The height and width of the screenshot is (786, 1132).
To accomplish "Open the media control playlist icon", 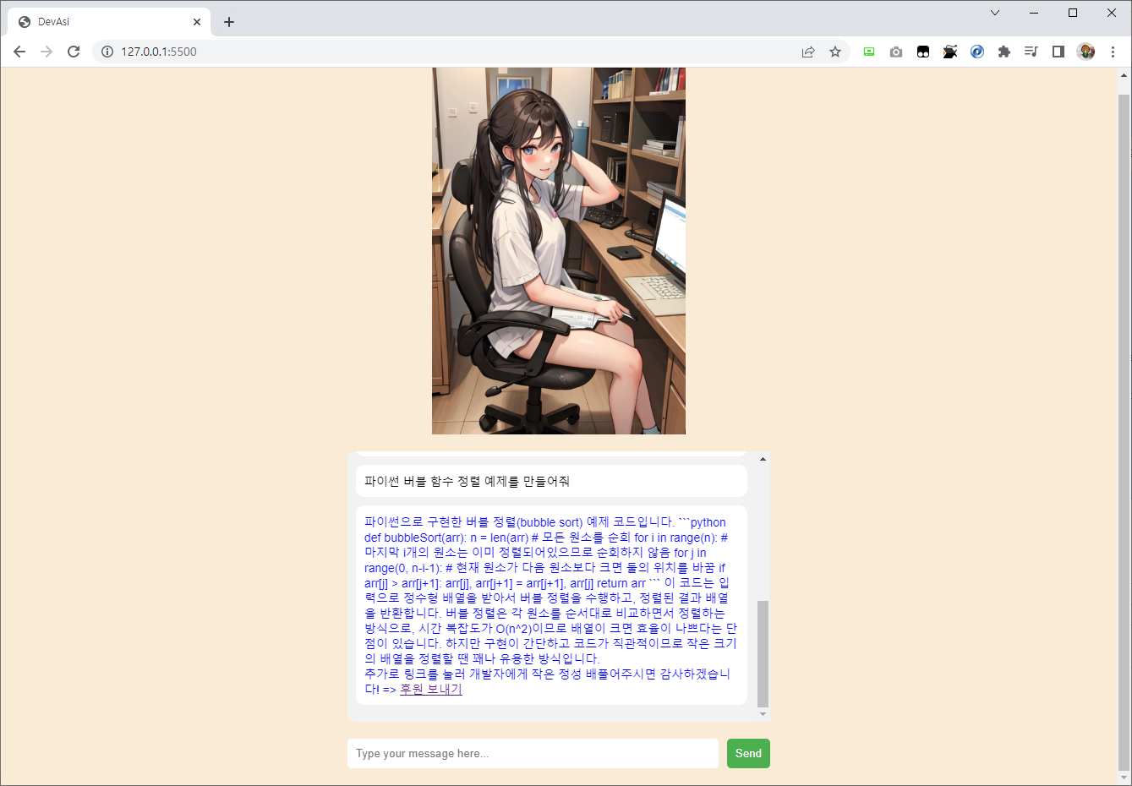I will [1031, 52].
